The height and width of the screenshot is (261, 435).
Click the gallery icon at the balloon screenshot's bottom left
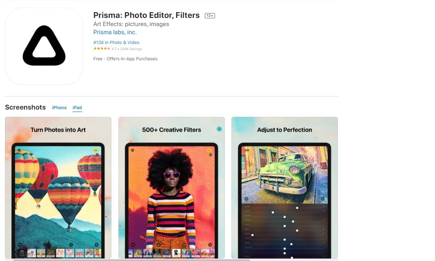(22, 253)
